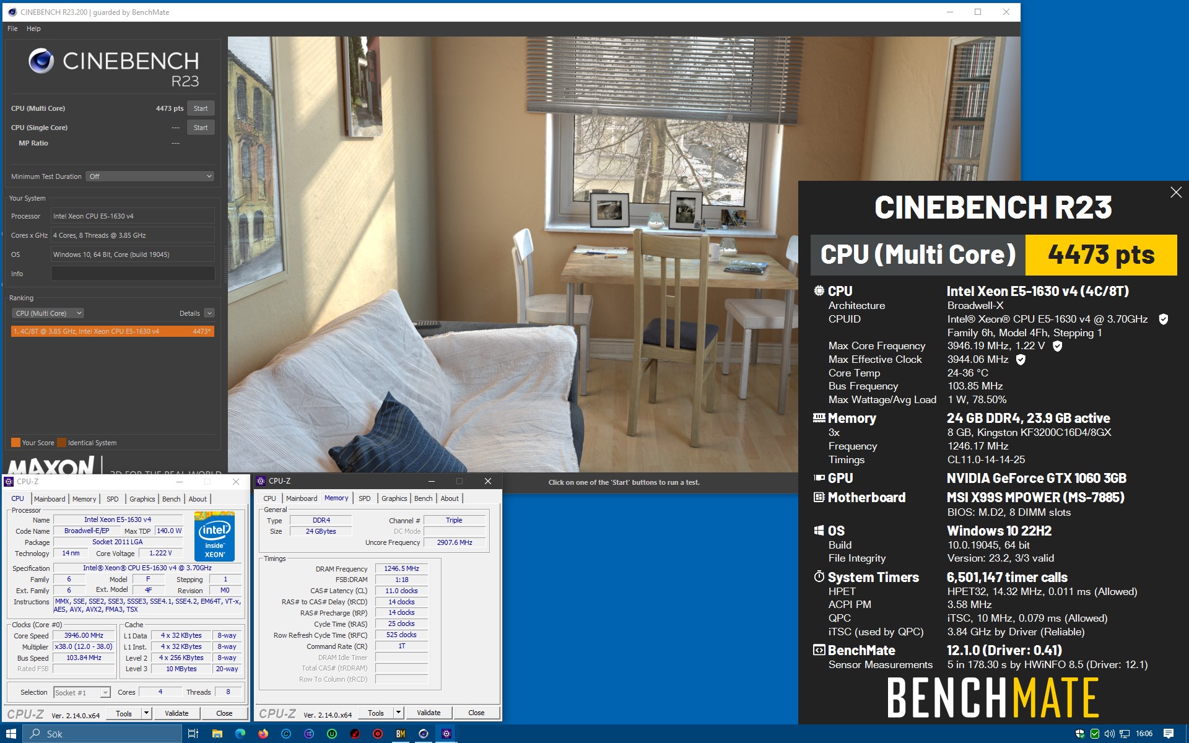The image size is (1189, 743).
Task: Start the CPU Multi Core test
Action: pos(201,108)
